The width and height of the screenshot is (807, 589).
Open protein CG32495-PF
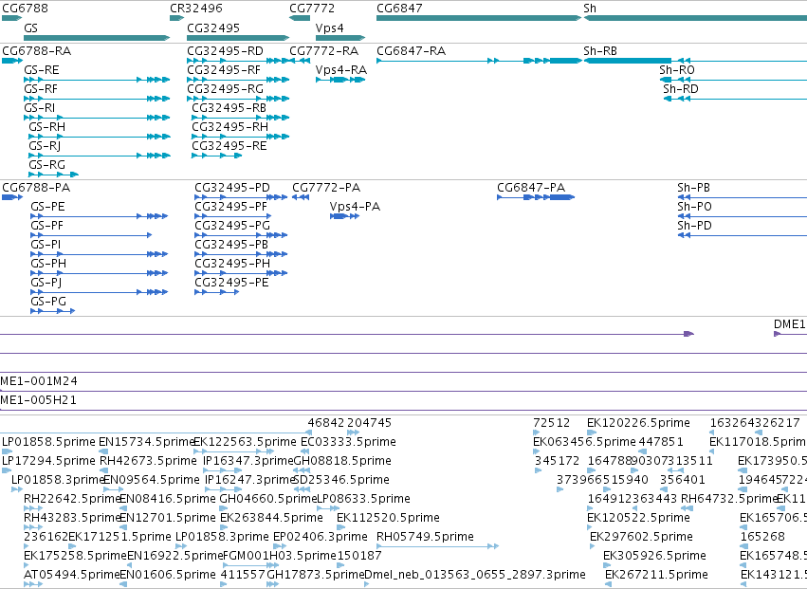pos(231,207)
